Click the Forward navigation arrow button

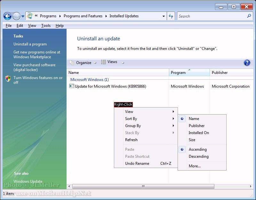[16, 16]
